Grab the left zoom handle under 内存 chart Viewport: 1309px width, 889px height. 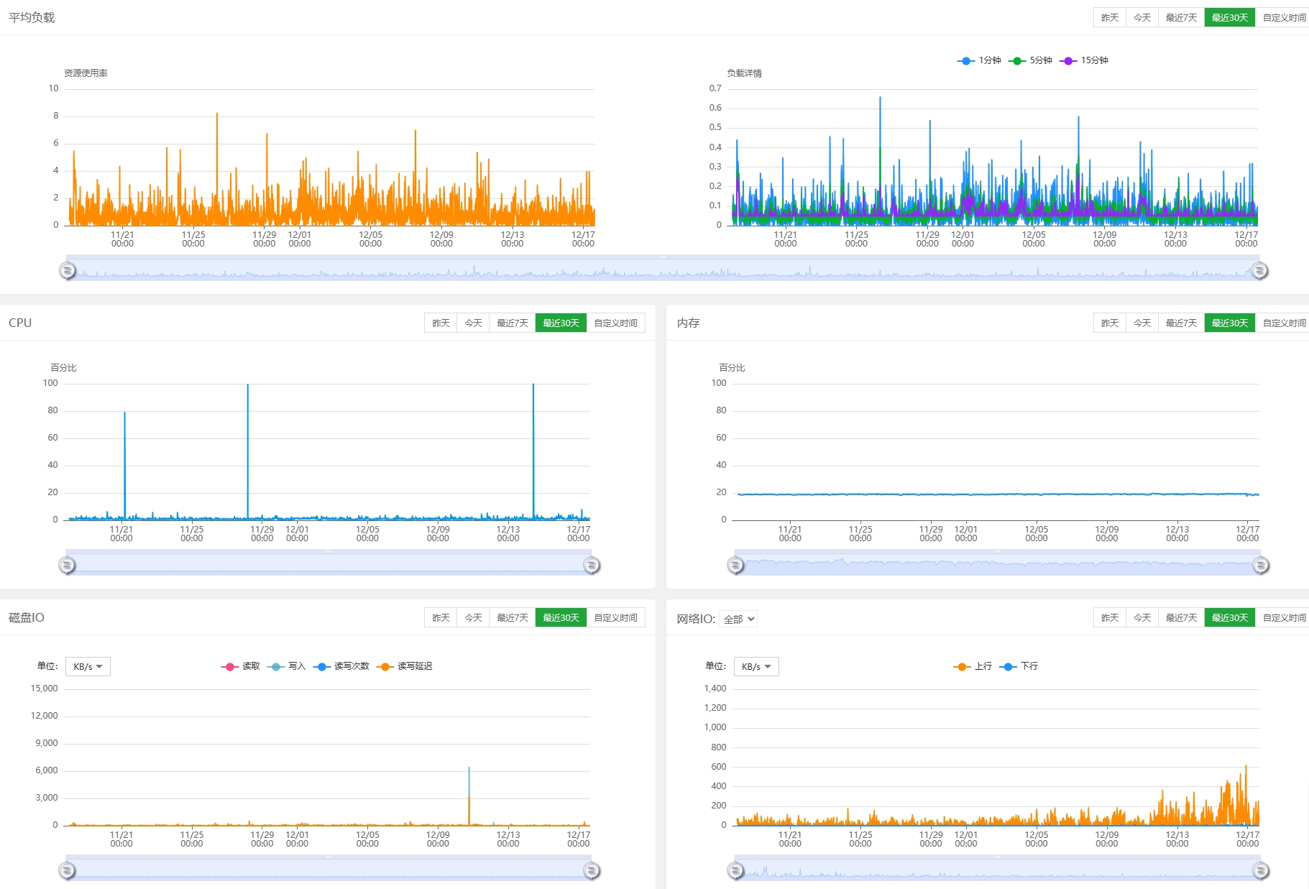coord(735,566)
